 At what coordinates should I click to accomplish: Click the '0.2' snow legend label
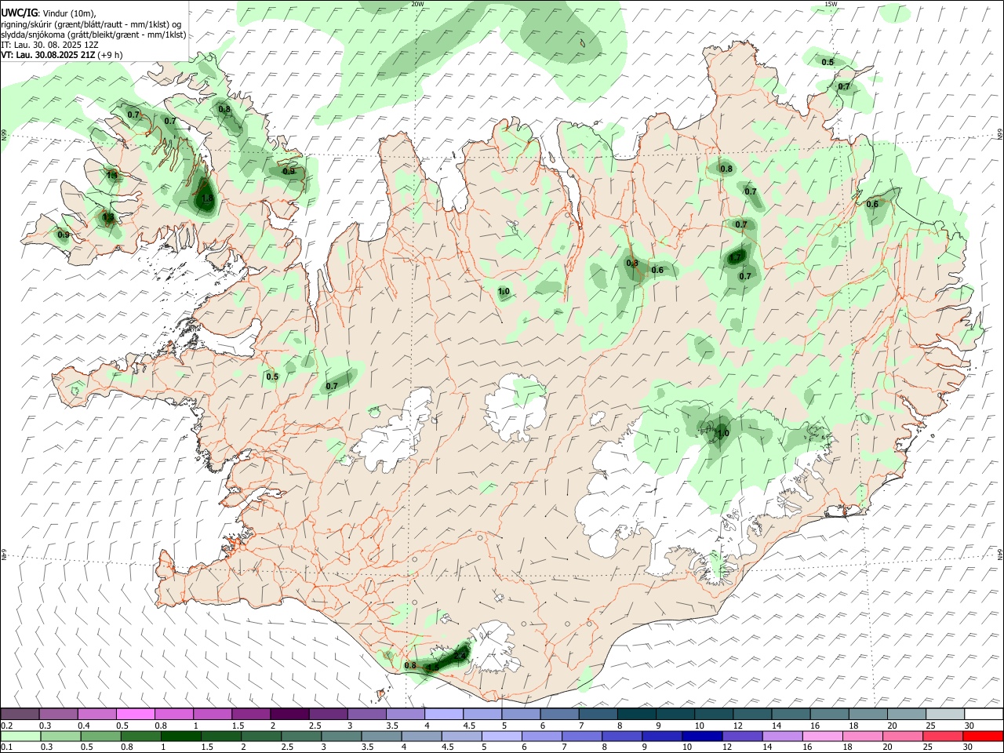click(7, 726)
